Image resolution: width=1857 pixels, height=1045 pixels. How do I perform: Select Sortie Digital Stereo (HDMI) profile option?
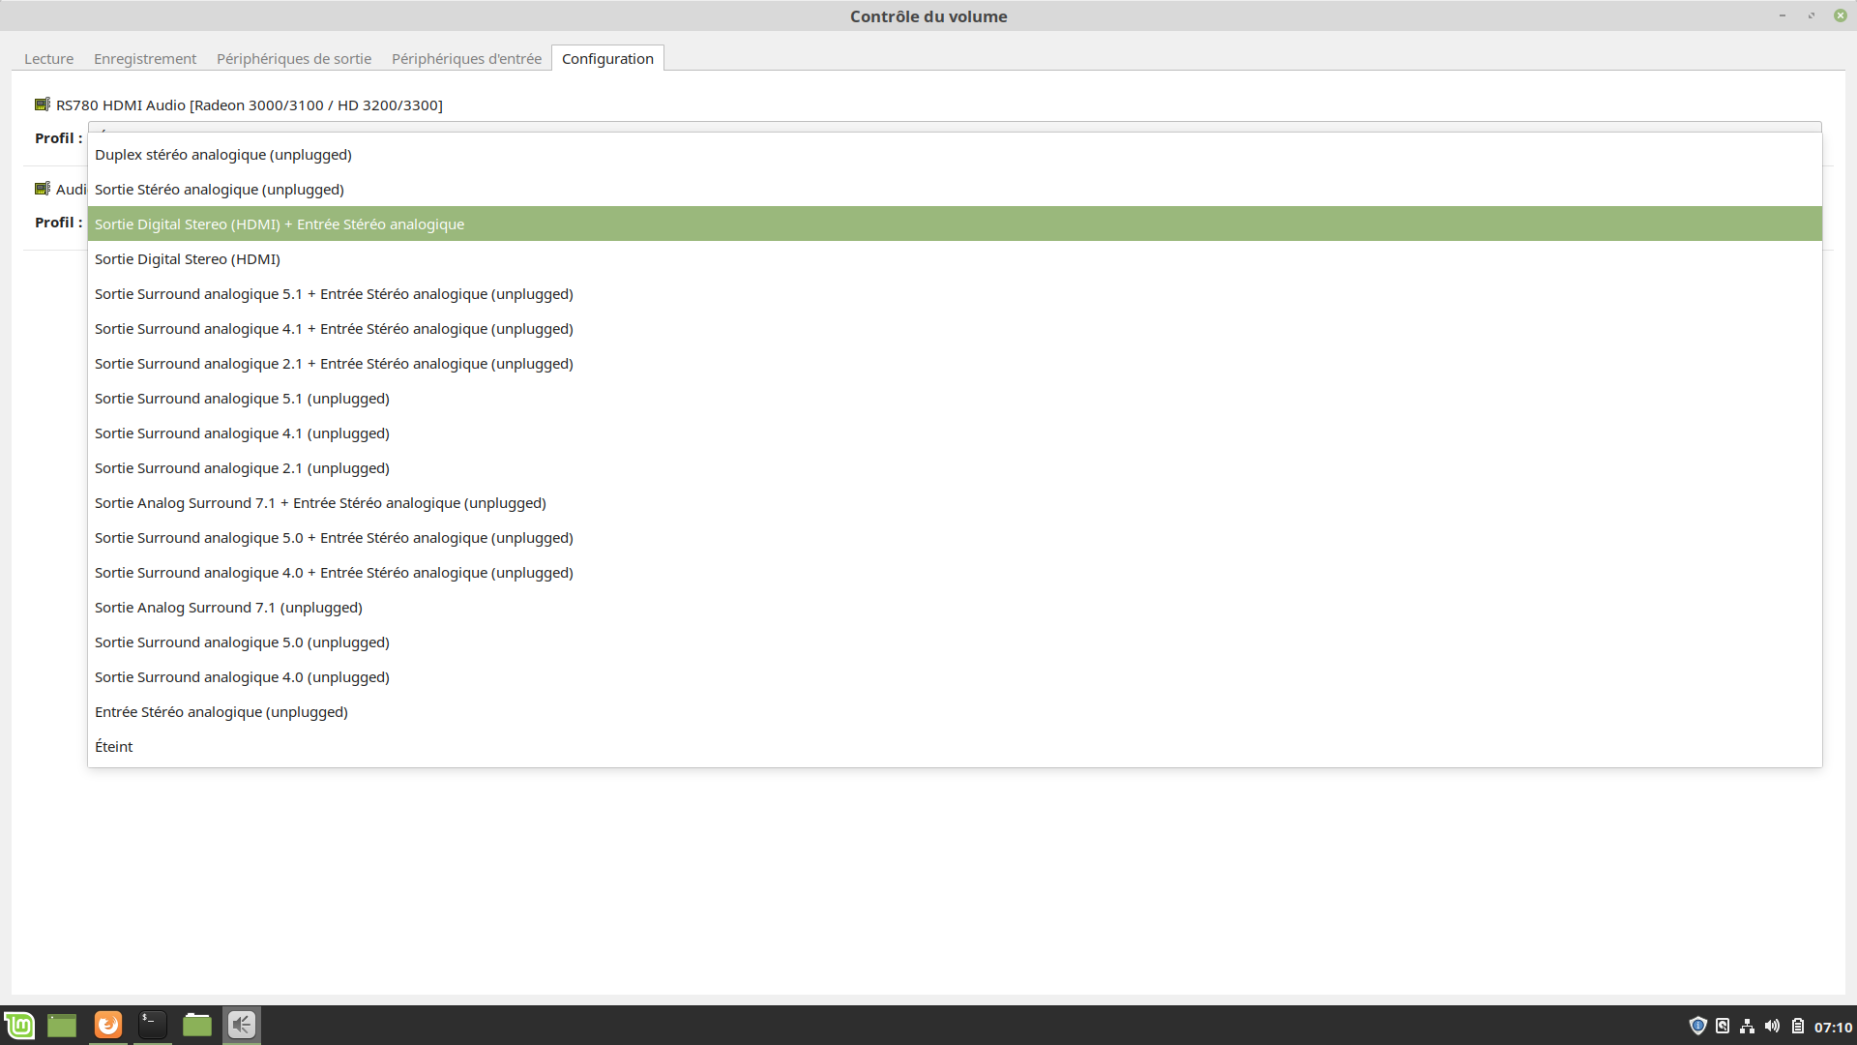[x=188, y=259]
